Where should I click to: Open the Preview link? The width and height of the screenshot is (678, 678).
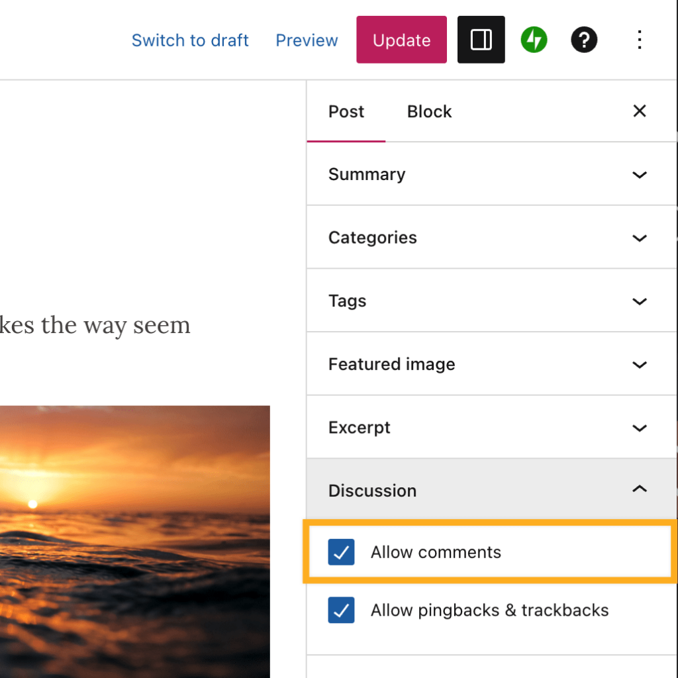tap(307, 40)
